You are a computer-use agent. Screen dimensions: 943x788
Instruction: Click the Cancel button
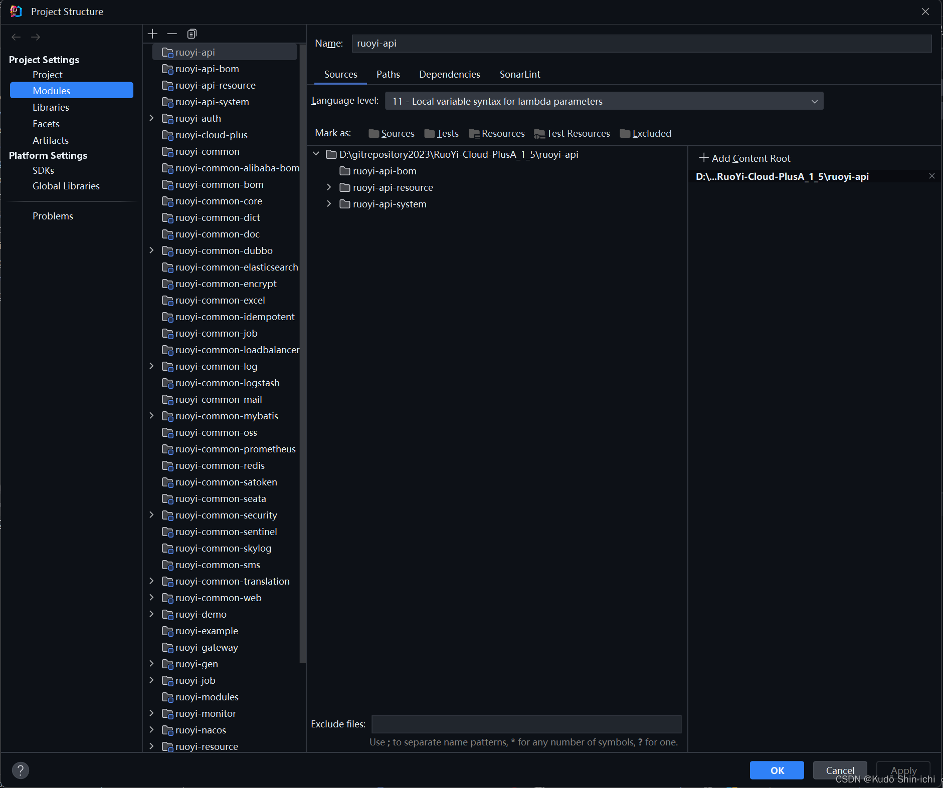coord(840,770)
